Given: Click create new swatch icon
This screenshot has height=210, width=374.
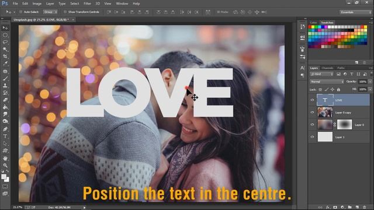Looking at the screenshot, I should pyautogui.click(x=356, y=62).
